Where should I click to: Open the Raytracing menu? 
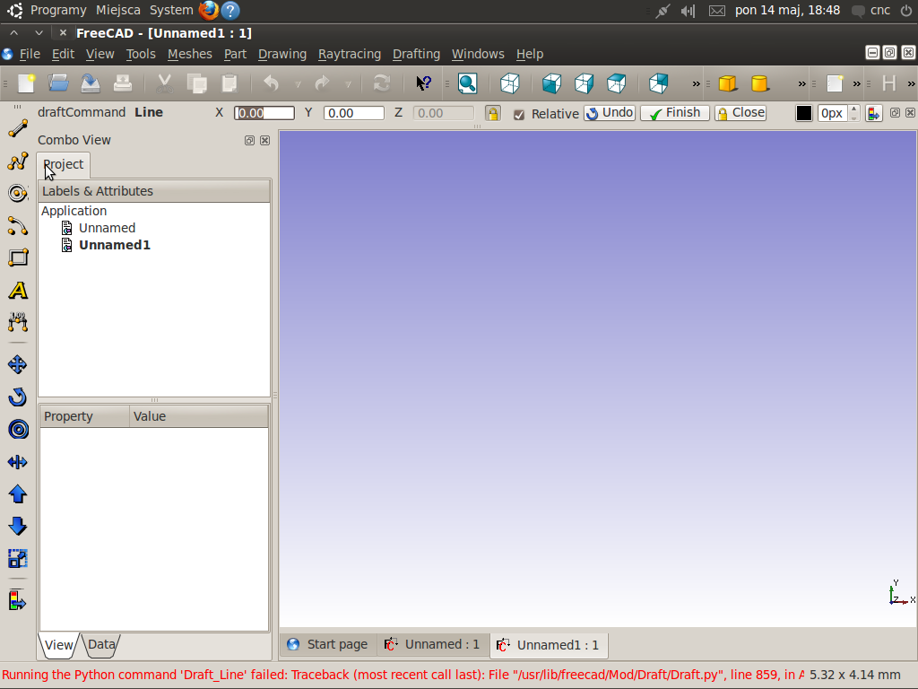350,54
